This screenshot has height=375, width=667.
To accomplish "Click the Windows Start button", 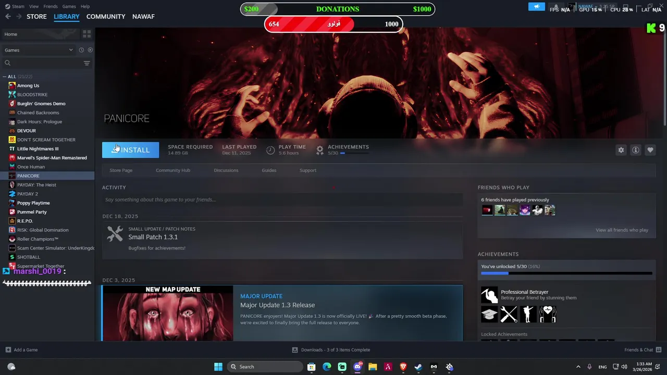I will (218, 367).
